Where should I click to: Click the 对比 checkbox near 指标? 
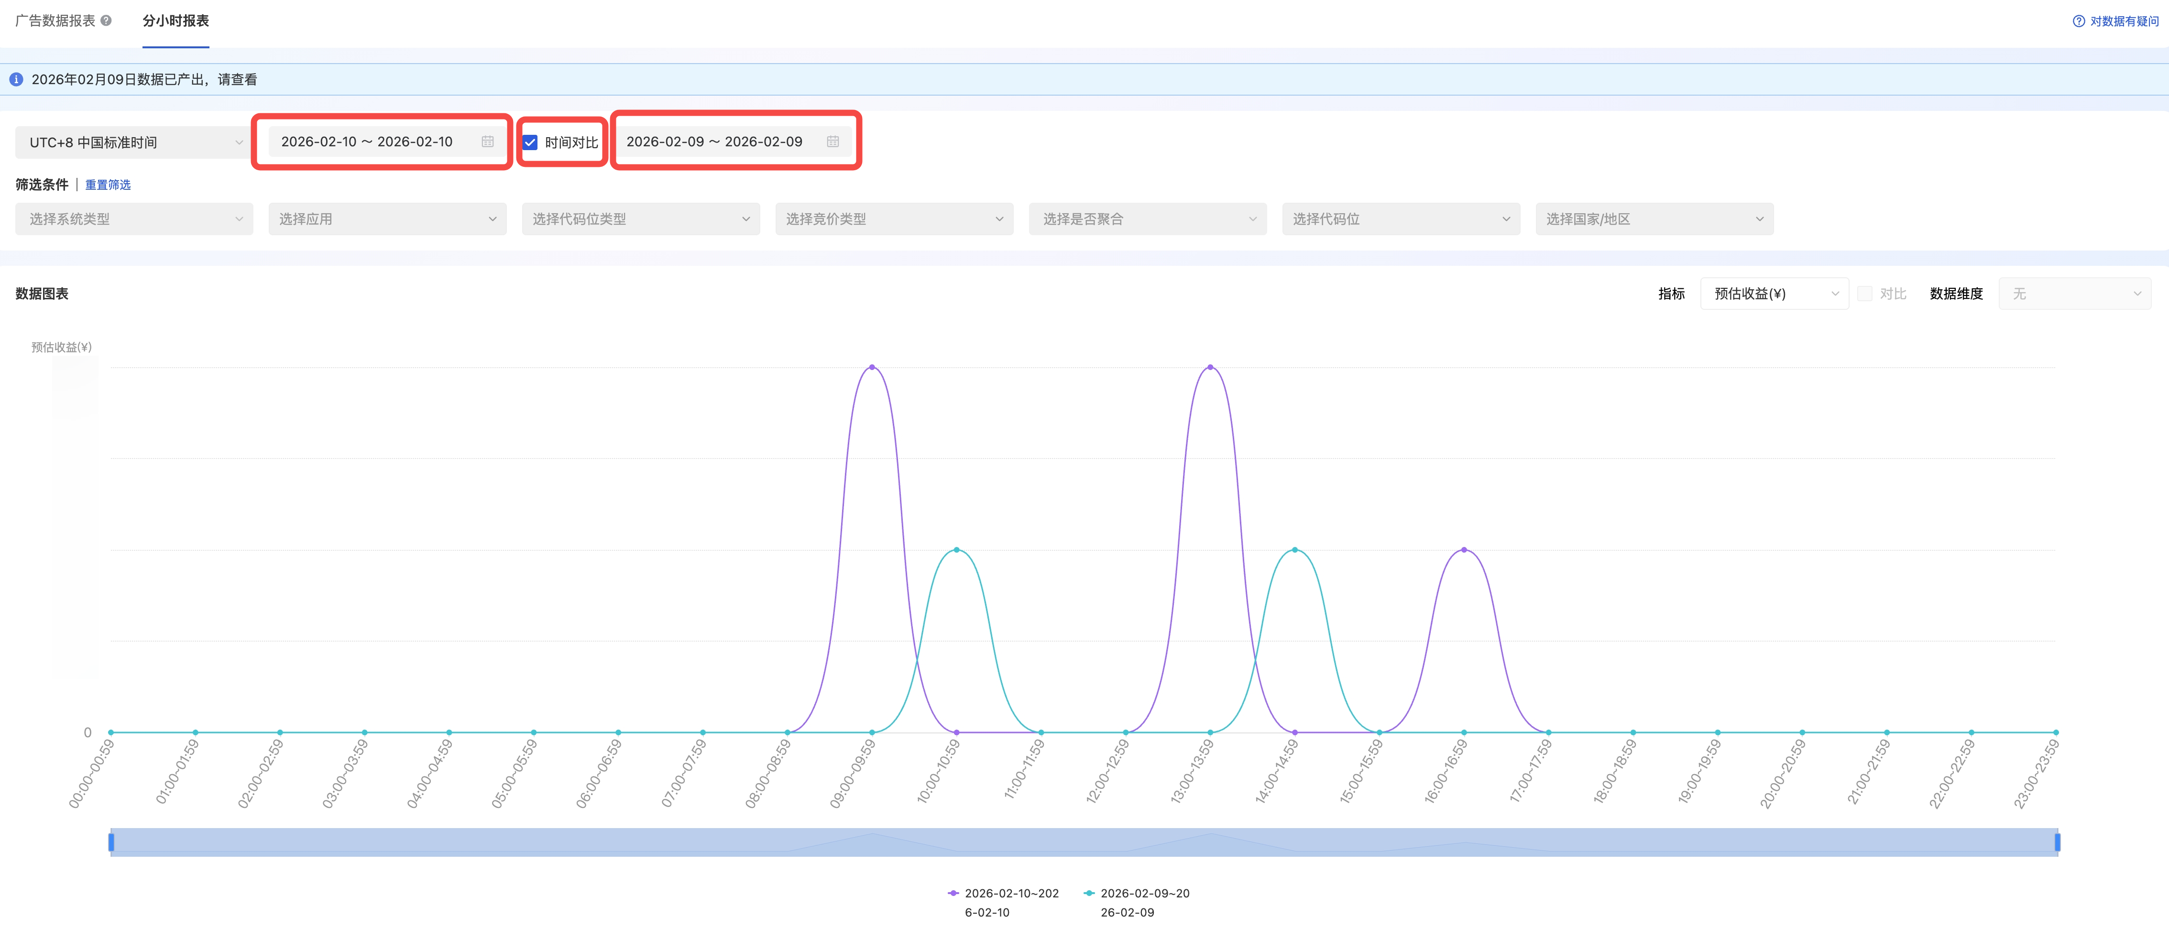(x=1865, y=293)
